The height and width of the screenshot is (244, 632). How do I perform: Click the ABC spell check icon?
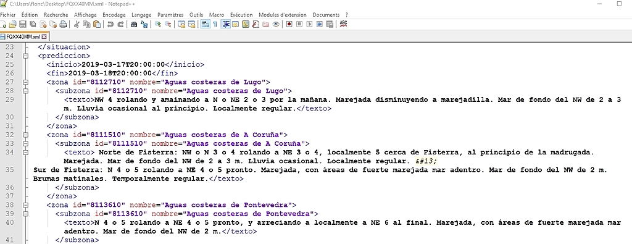coord(343,24)
